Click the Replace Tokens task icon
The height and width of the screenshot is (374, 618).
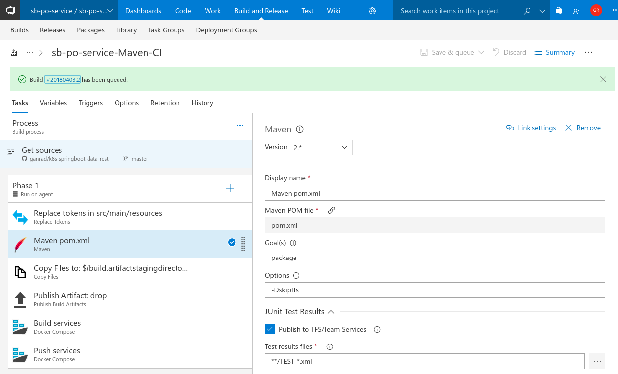[20, 217]
